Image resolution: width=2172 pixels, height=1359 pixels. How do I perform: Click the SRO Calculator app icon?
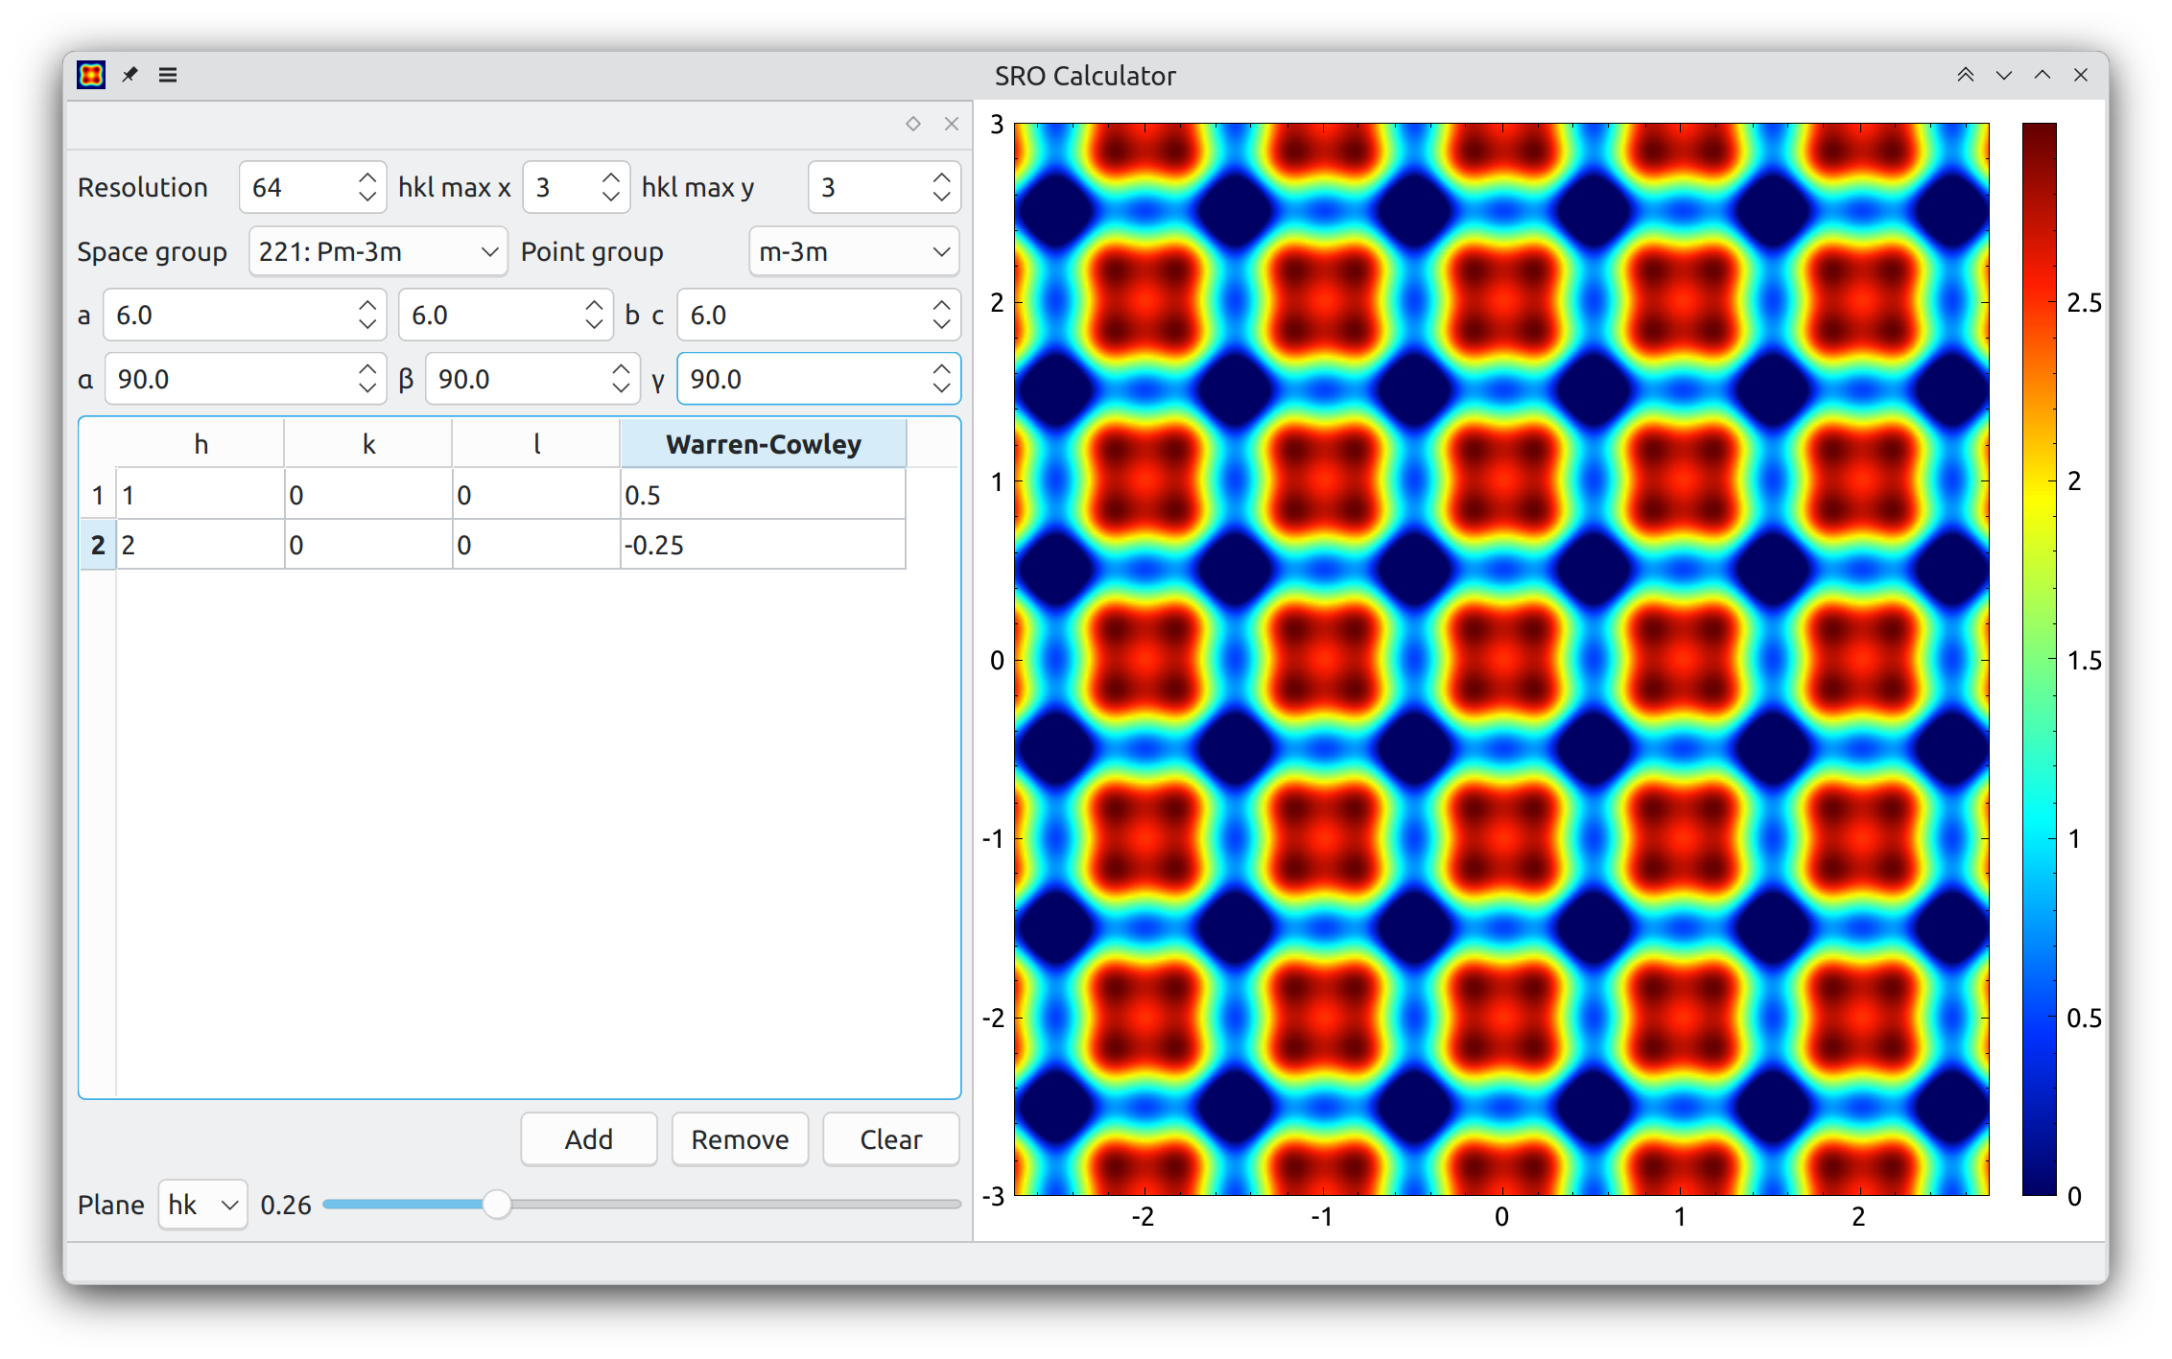point(91,75)
